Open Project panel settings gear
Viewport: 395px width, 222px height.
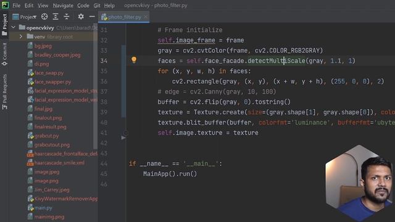(x=81, y=17)
